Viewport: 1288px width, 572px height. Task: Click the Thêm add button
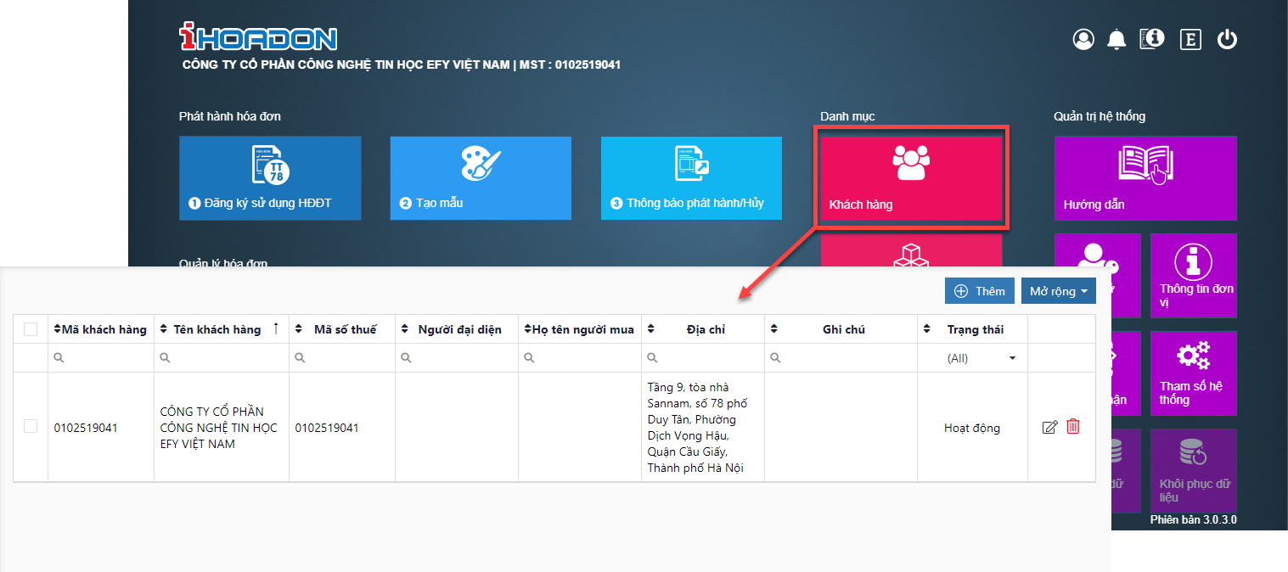click(980, 291)
